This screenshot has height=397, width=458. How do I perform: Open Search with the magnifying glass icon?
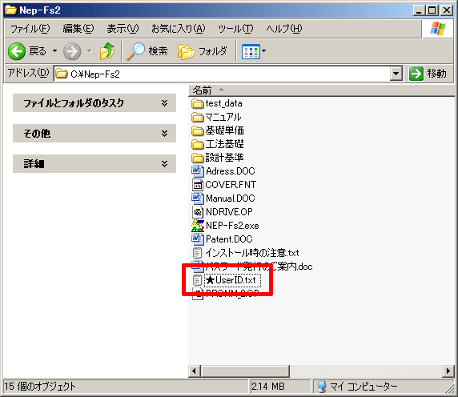point(135,51)
